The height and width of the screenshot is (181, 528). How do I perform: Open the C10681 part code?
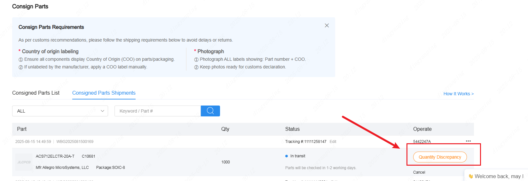[89, 156]
